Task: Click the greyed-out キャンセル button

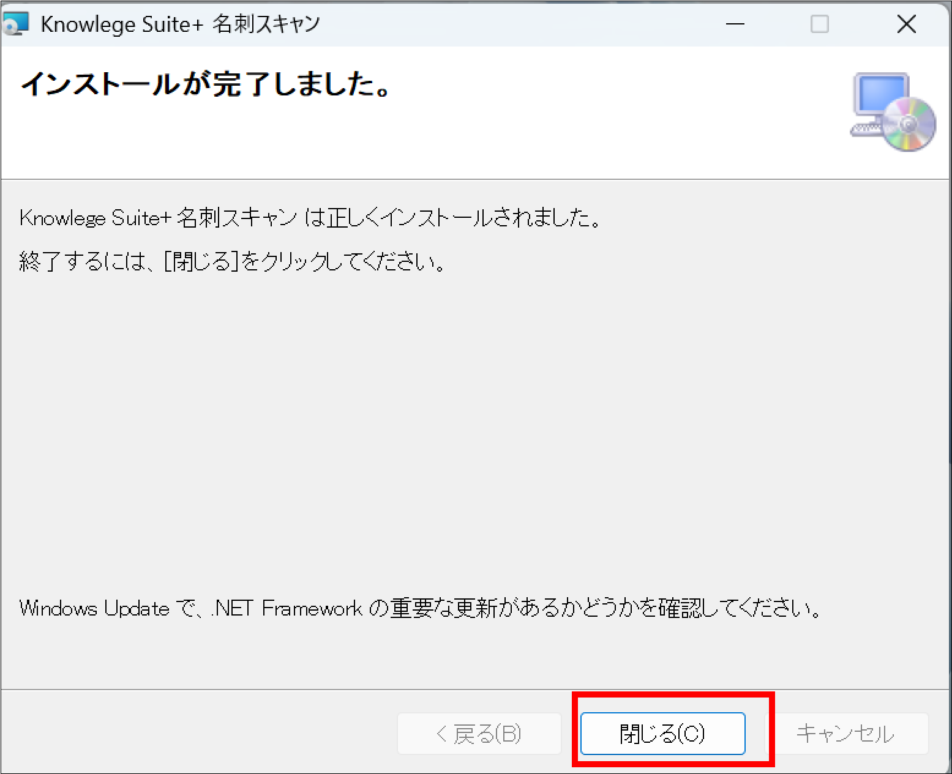Action: pyautogui.click(x=845, y=733)
